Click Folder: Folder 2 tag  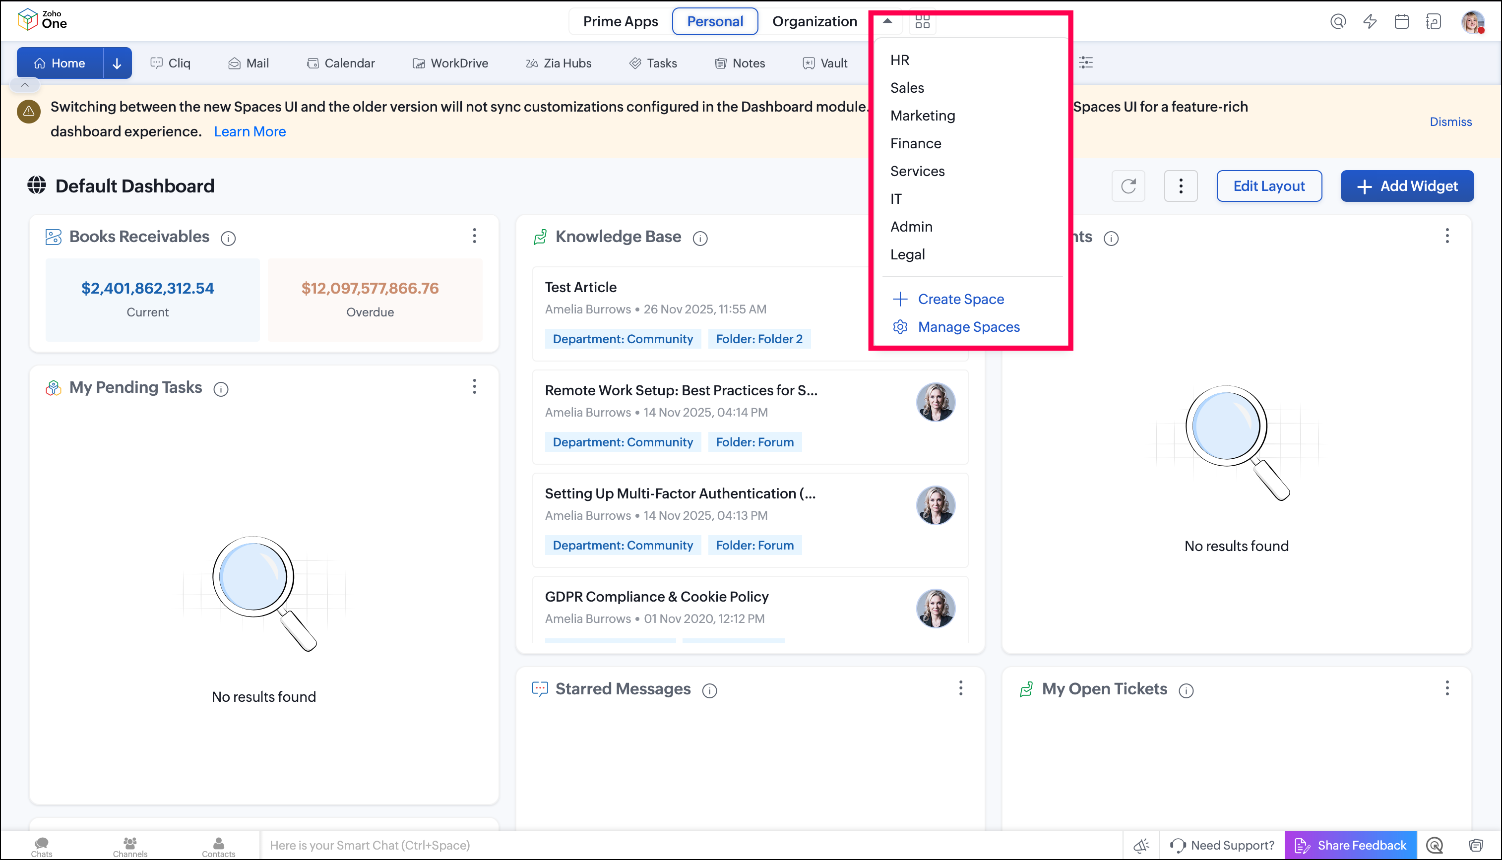click(759, 339)
